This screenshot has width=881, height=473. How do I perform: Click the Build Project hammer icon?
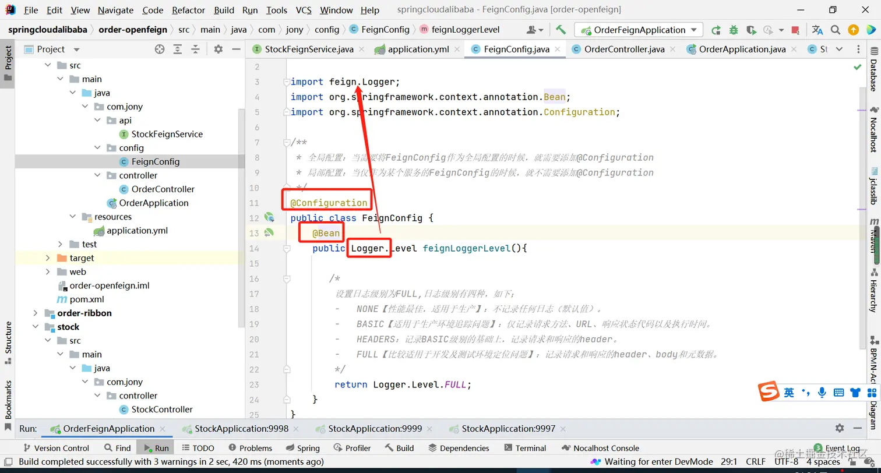click(x=561, y=30)
